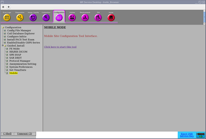
Task: Select the PM maintenance icon
Action: (98, 18)
